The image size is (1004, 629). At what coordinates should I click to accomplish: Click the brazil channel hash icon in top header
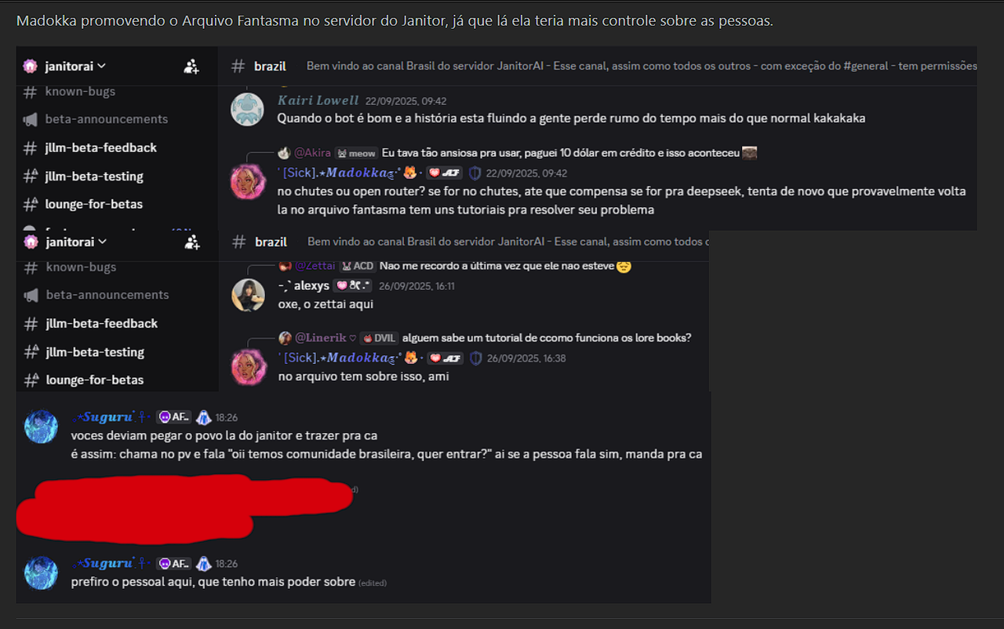pos(238,67)
